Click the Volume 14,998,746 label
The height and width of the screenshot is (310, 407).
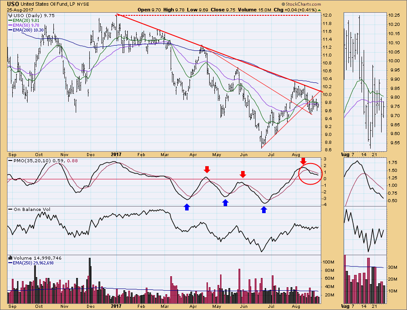35,258
